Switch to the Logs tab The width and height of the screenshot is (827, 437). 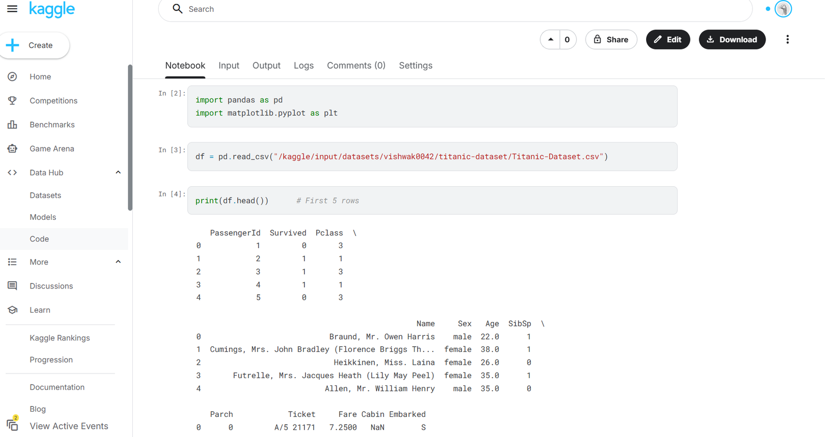pos(303,66)
